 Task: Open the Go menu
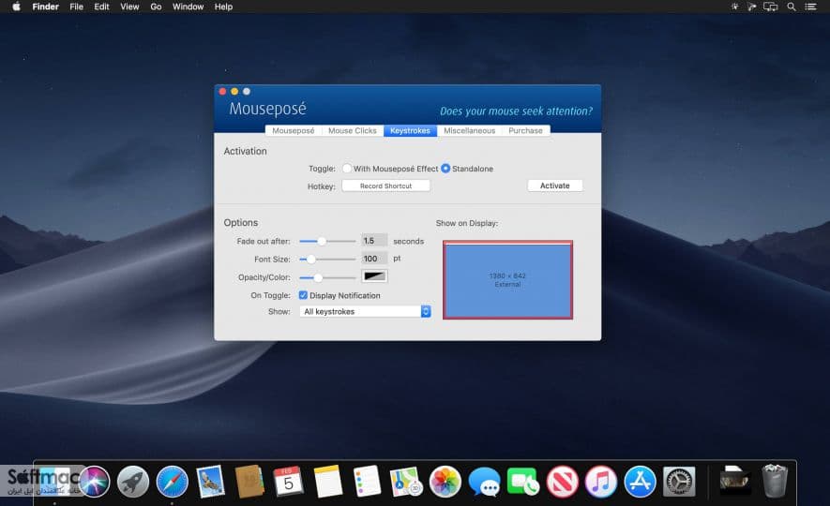tap(156, 7)
